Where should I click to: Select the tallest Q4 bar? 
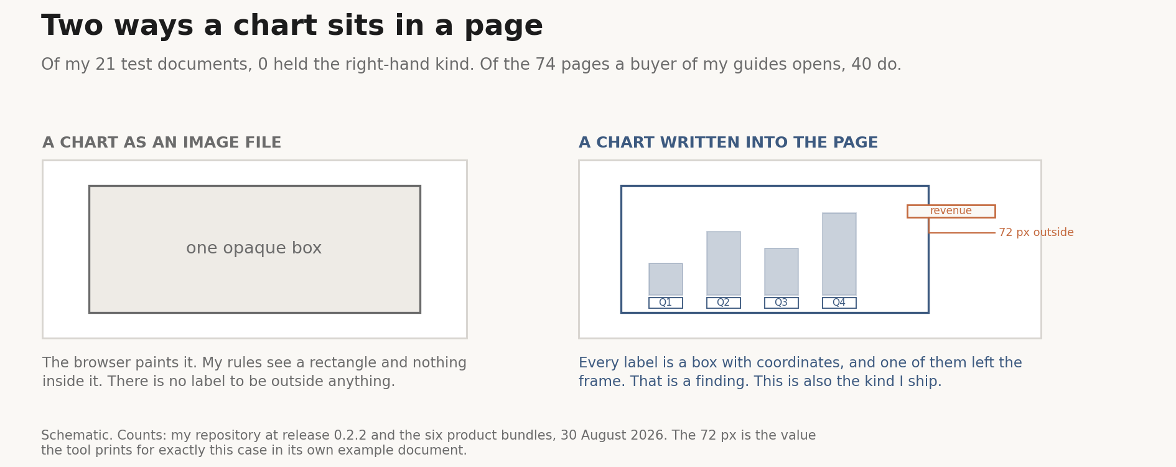tap(839, 254)
